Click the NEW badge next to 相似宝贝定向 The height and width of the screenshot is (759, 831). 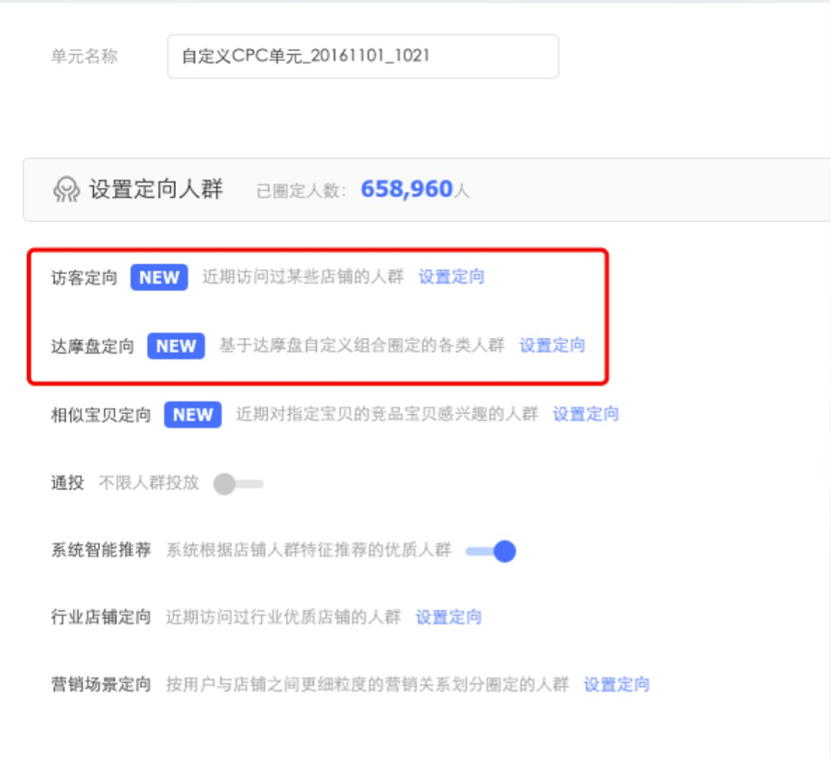pos(193,414)
